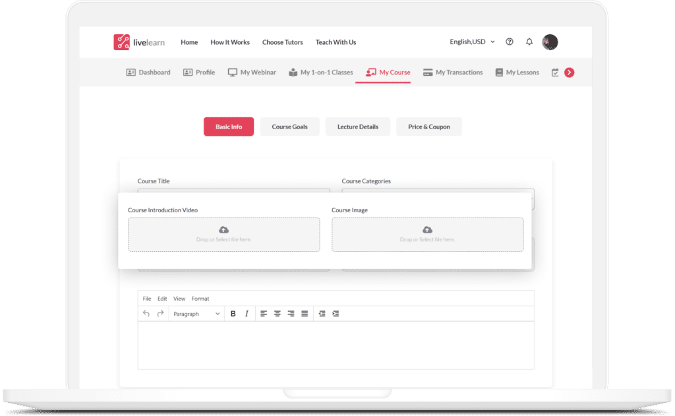Click the Redo icon in the text editor
The width and height of the screenshot is (675, 416).
coord(159,313)
